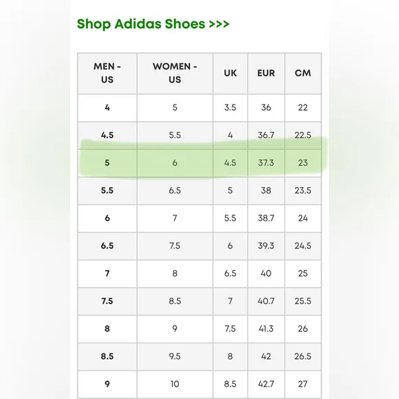Select the men's size 5.5 cell

(x=107, y=191)
